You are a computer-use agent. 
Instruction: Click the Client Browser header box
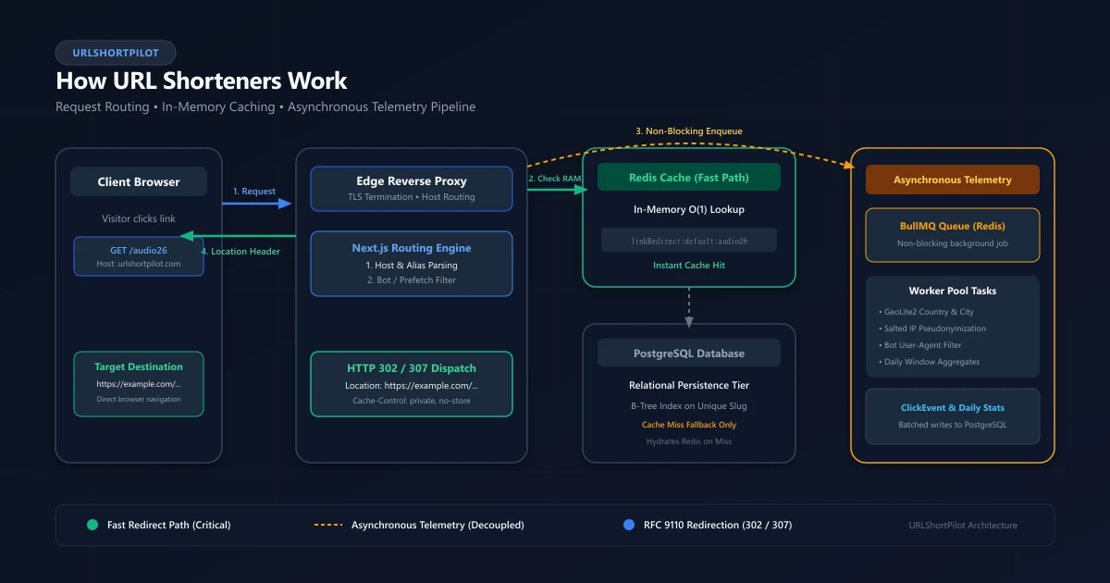click(x=139, y=181)
